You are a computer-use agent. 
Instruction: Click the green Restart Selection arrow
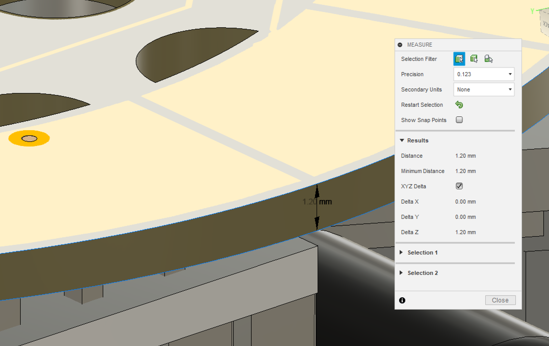tap(459, 105)
